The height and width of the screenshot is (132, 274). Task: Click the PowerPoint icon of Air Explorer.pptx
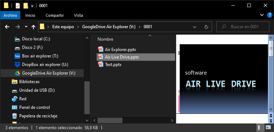[x=101, y=49]
